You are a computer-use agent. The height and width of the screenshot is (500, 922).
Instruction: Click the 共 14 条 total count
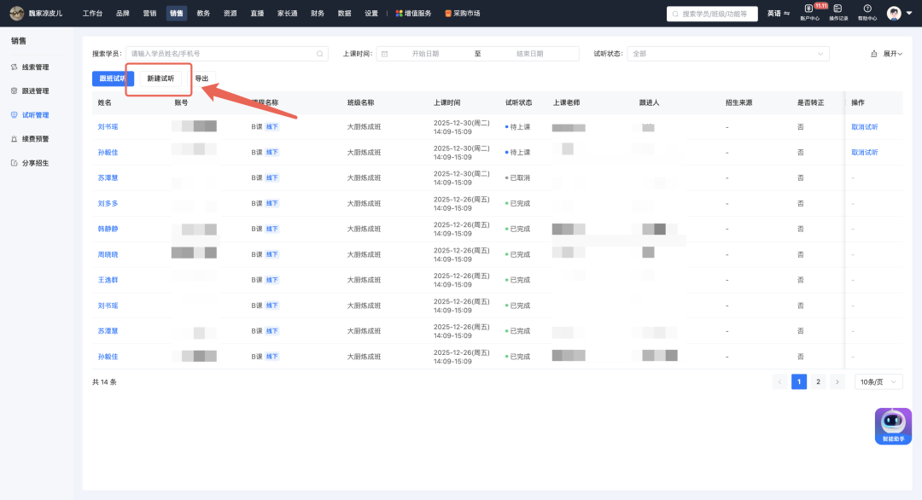[104, 382]
